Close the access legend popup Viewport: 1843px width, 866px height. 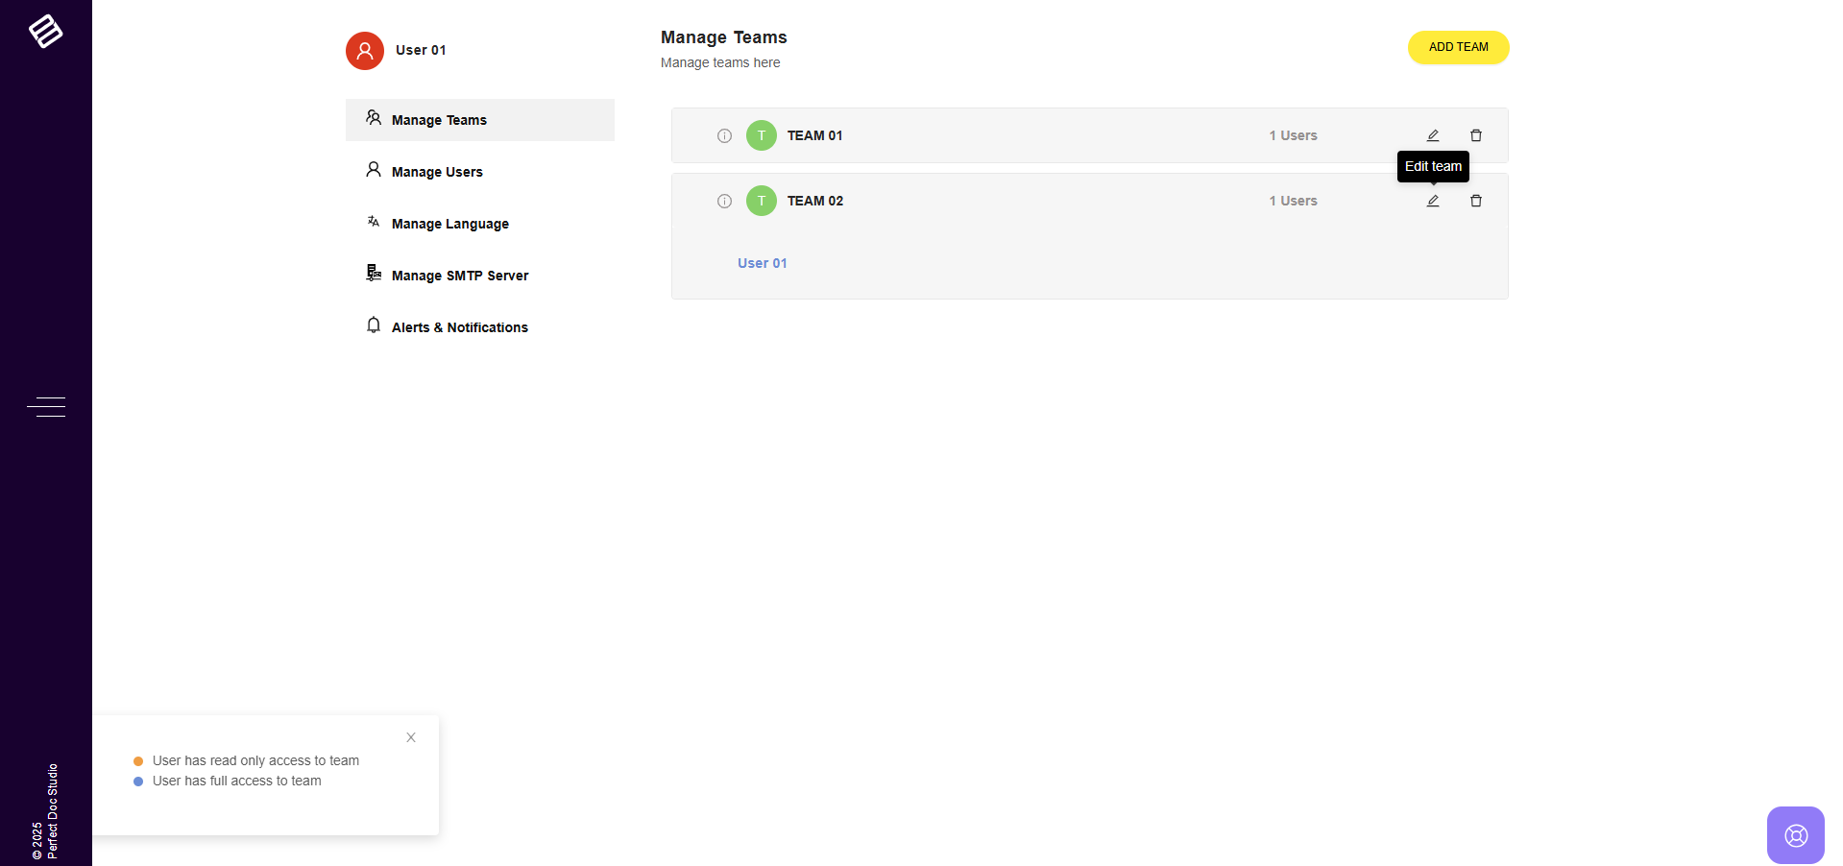click(x=411, y=737)
